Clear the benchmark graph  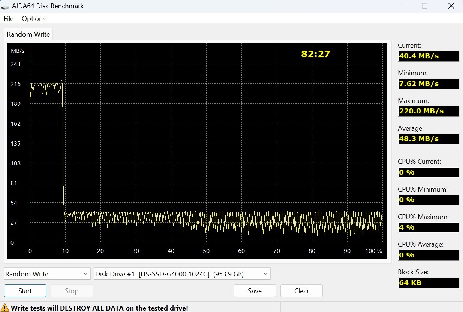tap(301, 291)
